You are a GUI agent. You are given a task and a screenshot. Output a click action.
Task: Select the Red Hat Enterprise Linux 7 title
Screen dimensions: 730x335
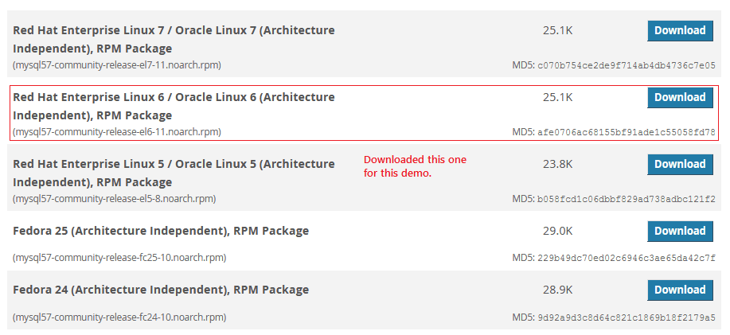(x=174, y=39)
